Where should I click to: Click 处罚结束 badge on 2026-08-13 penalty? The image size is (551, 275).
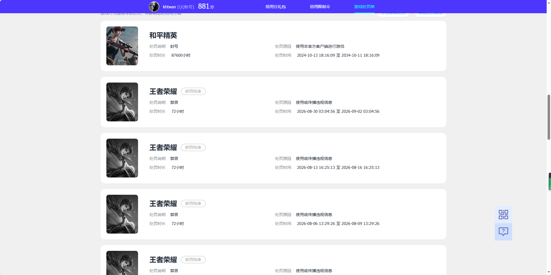click(193, 147)
